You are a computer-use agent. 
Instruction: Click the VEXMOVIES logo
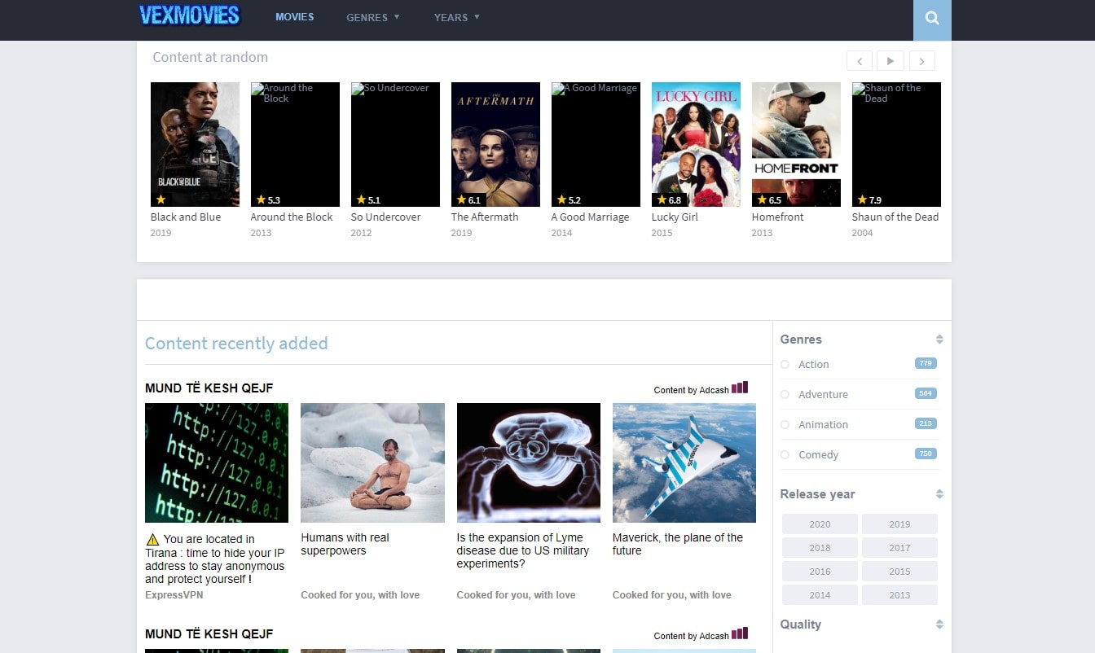click(190, 15)
